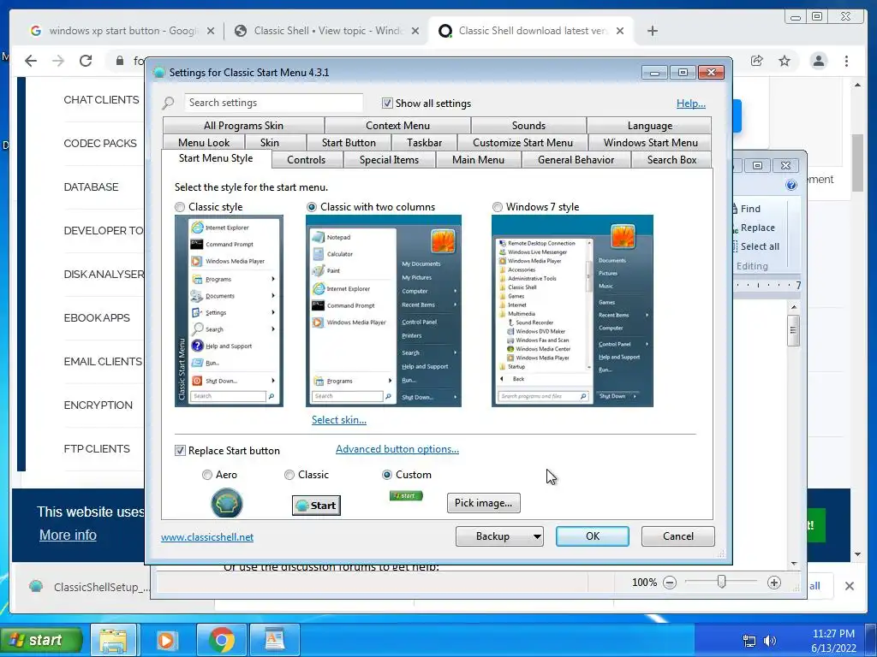Open the Backup dropdown menu

(499, 536)
